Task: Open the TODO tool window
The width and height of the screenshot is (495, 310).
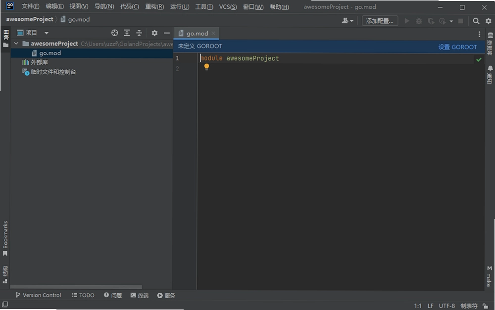Action: (83, 295)
